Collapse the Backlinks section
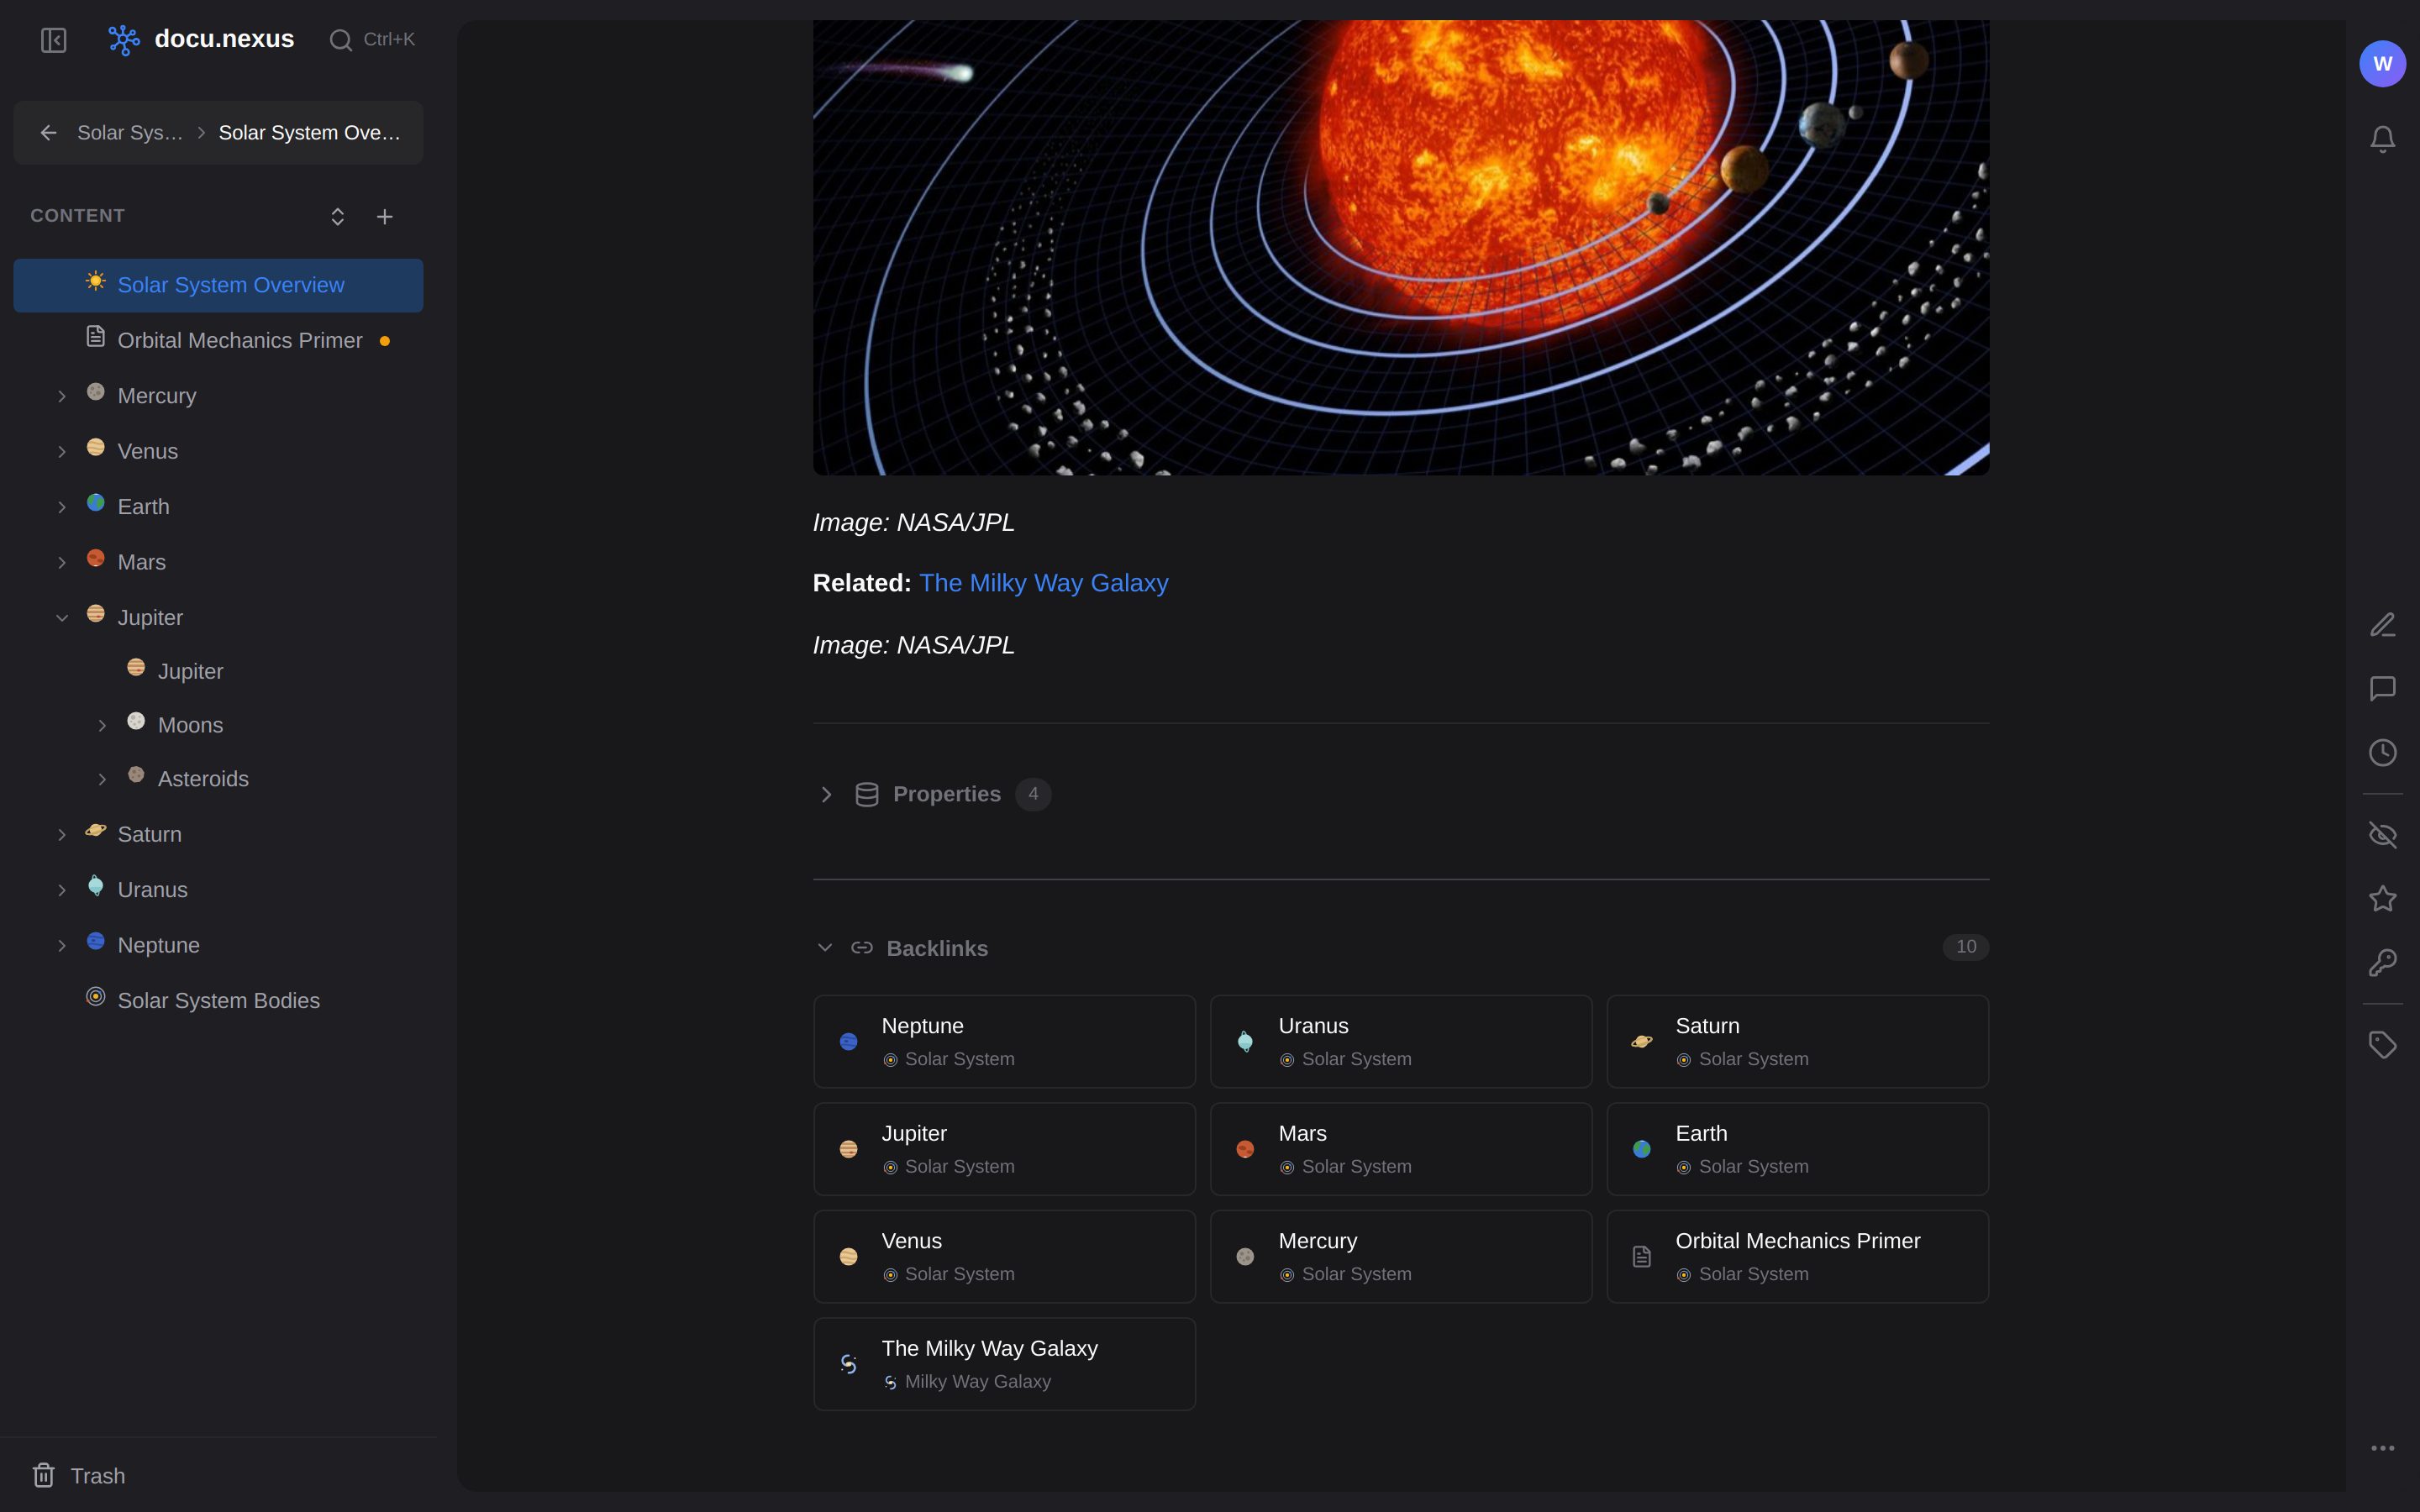 click(x=825, y=947)
